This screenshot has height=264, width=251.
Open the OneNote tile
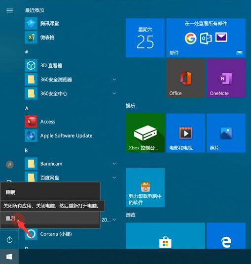point(226,79)
